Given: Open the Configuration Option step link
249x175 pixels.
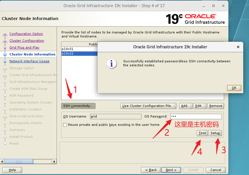Looking at the screenshot, I should [x=26, y=34].
